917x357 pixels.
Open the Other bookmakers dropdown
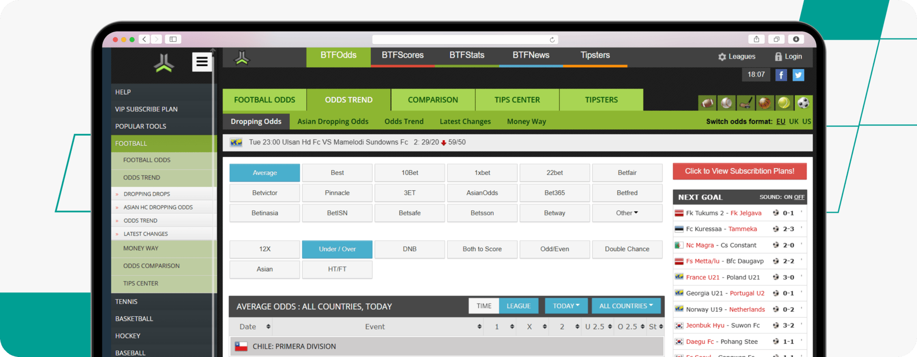point(627,213)
